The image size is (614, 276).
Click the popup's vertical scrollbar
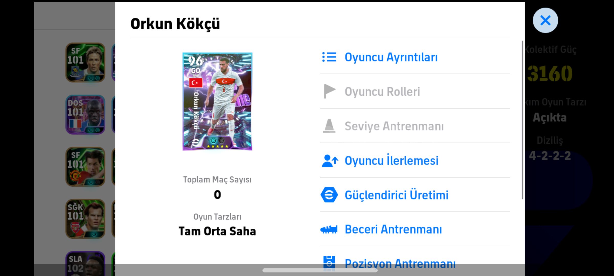522,120
